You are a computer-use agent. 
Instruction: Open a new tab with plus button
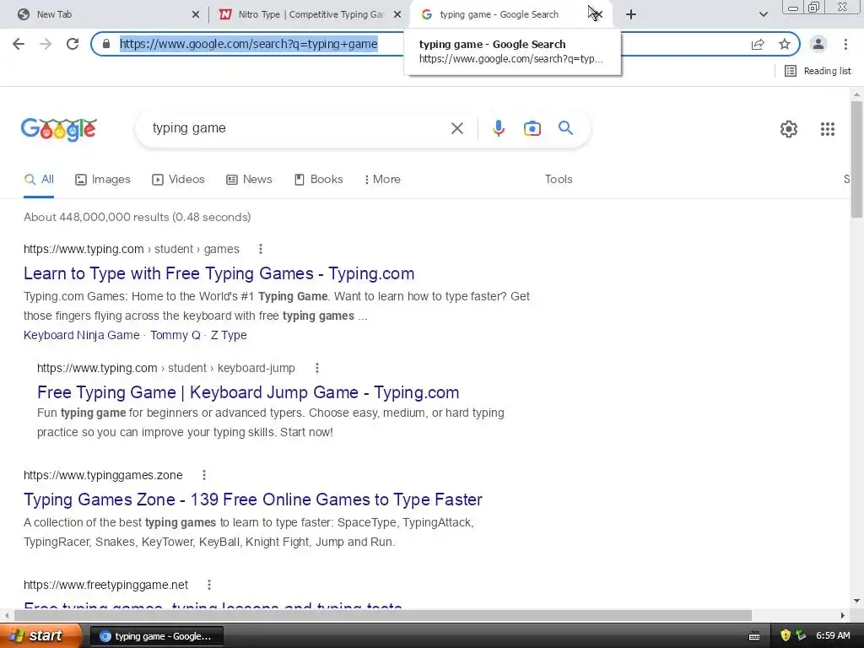click(631, 14)
